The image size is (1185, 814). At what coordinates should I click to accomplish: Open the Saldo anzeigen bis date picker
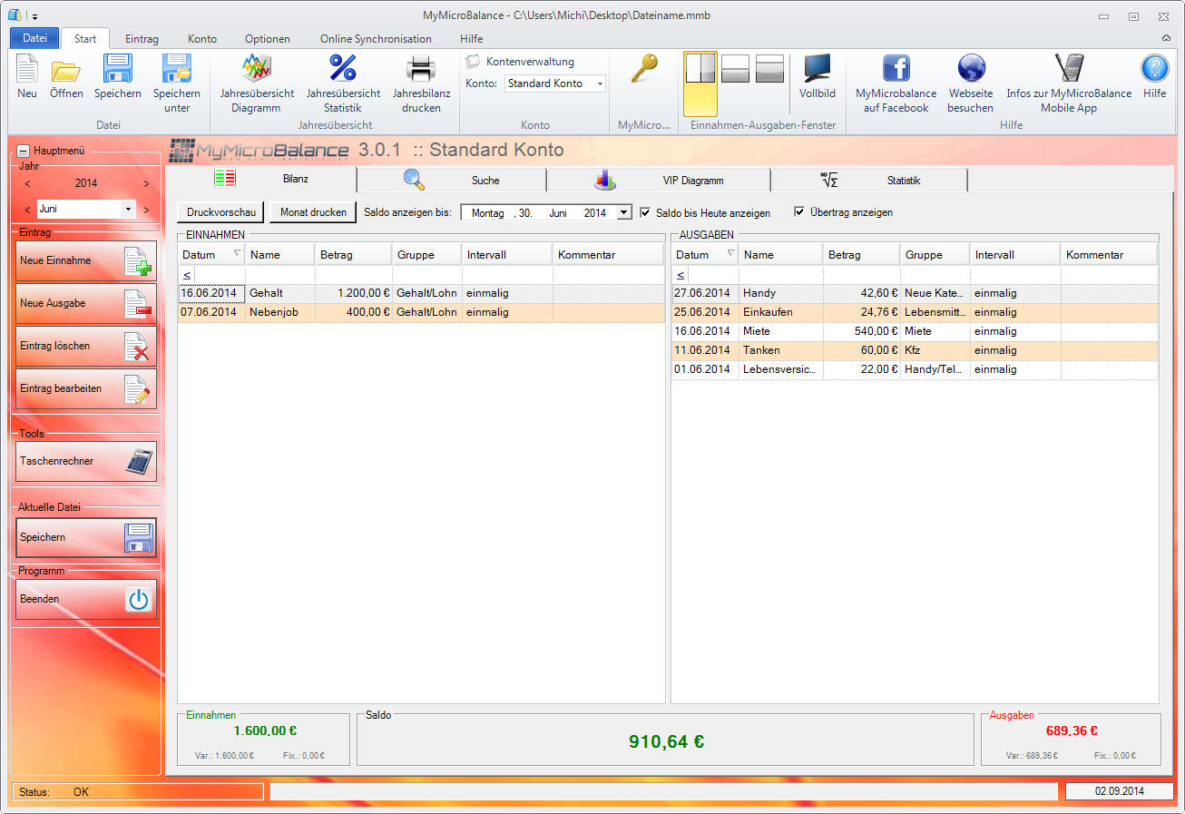[x=623, y=212]
